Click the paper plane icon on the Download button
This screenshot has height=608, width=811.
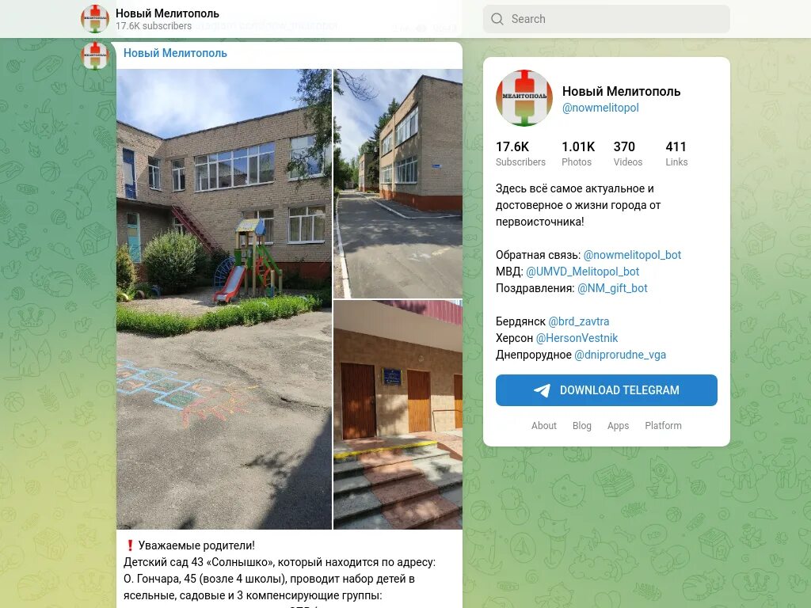[x=542, y=390]
